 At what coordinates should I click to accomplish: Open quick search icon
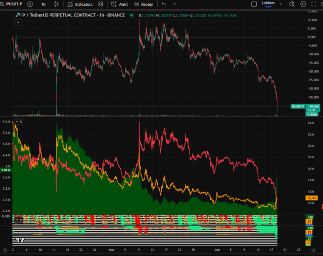tap(292, 4)
